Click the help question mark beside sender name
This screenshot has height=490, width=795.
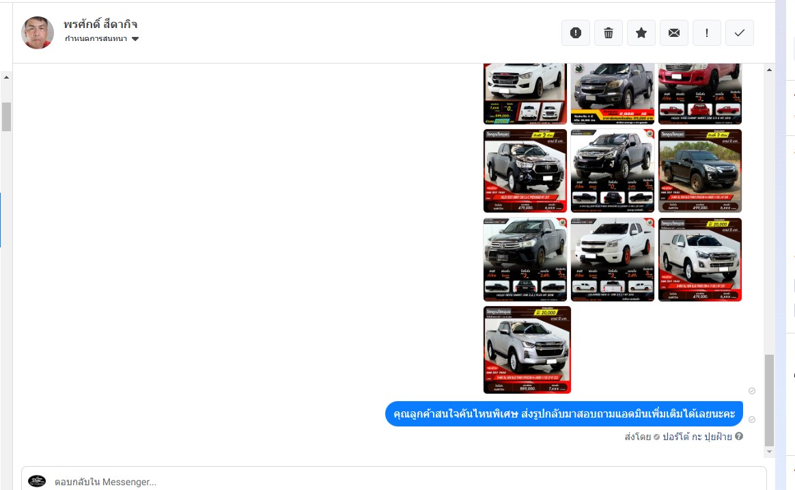pos(739,436)
